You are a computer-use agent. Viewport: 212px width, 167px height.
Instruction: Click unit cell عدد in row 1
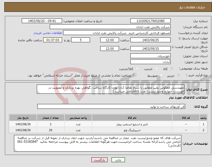(x=78, y=124)
